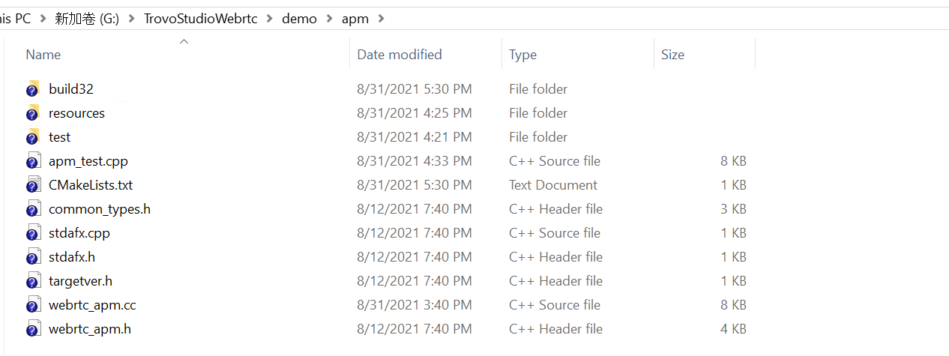Sort by Date modified column header

coord(426,55)
